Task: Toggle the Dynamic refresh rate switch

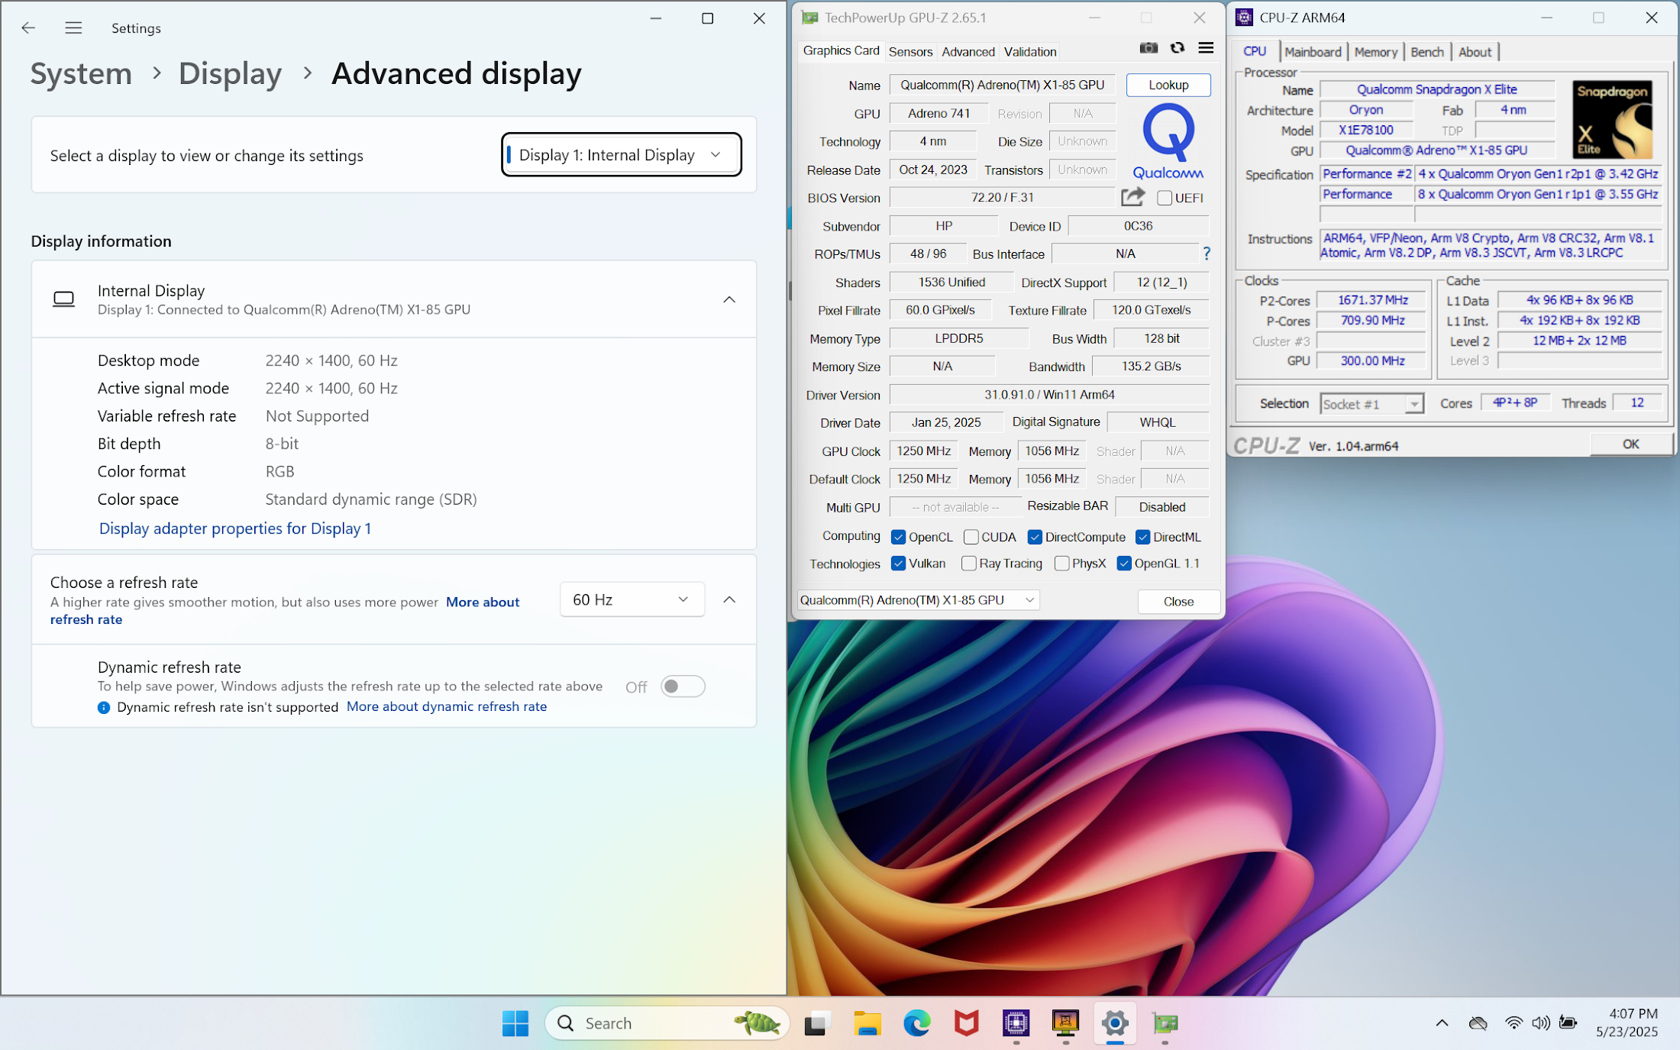Action: 683,687
